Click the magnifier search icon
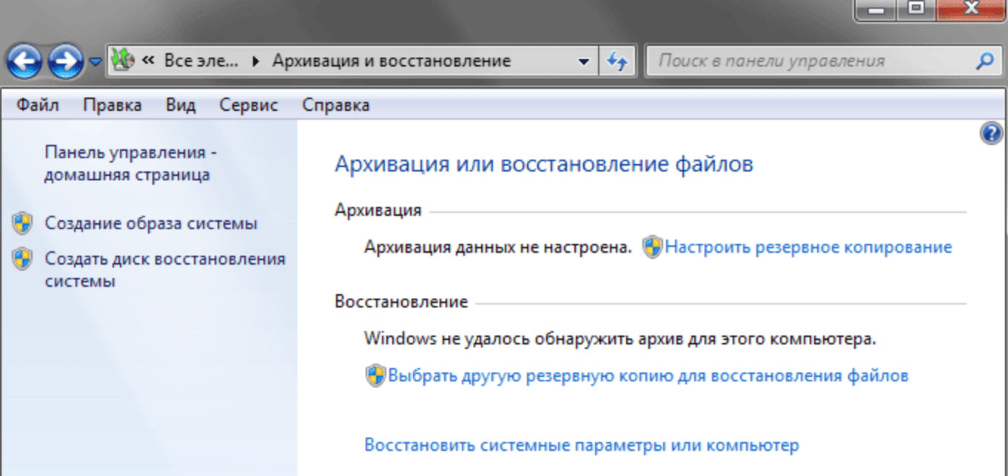The width and height of the screenshot is (1008, 476). [x=984, y=61]
